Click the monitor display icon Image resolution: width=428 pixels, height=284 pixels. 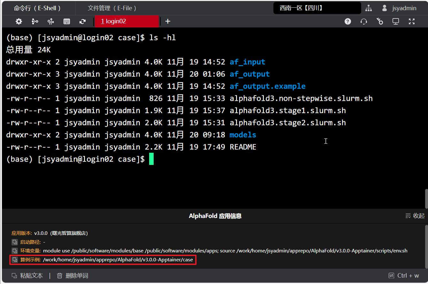[396, 21]
